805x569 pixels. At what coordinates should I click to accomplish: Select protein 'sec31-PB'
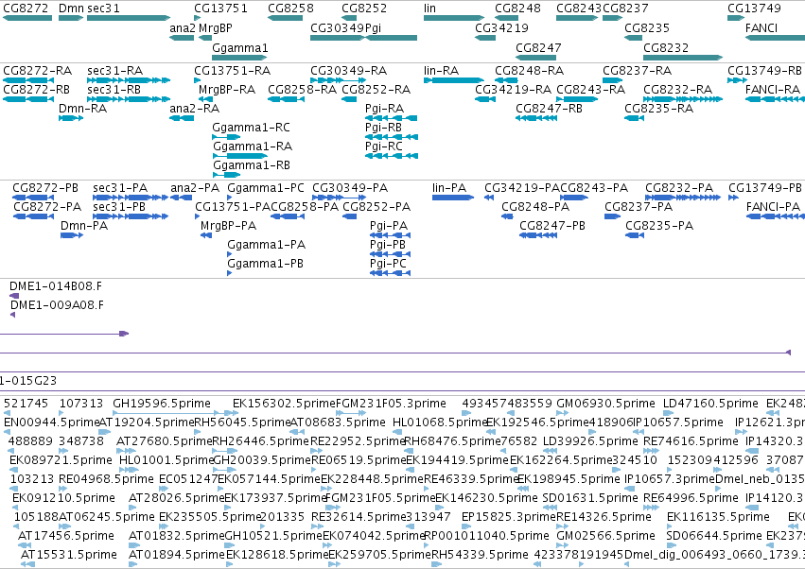click(119, 207)
